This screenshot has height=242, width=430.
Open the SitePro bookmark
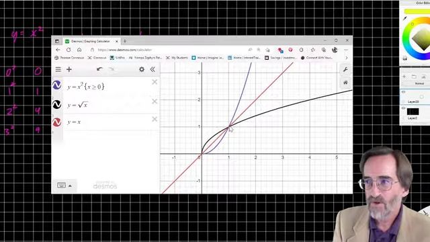pos(118,58)
